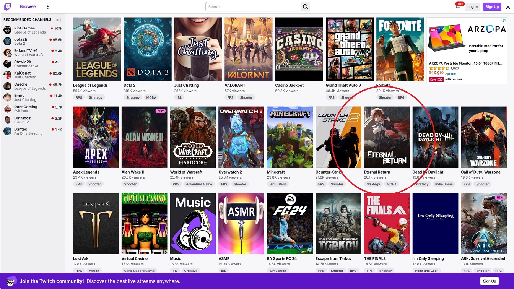Open Stewie2K channel avatar
Image resolution: width=514 pixels, height=289 pixels.
tap(8, 64)
